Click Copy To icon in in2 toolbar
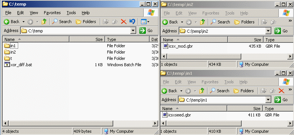This screenshot has width=294, height=135. click(x=273, y=22)
